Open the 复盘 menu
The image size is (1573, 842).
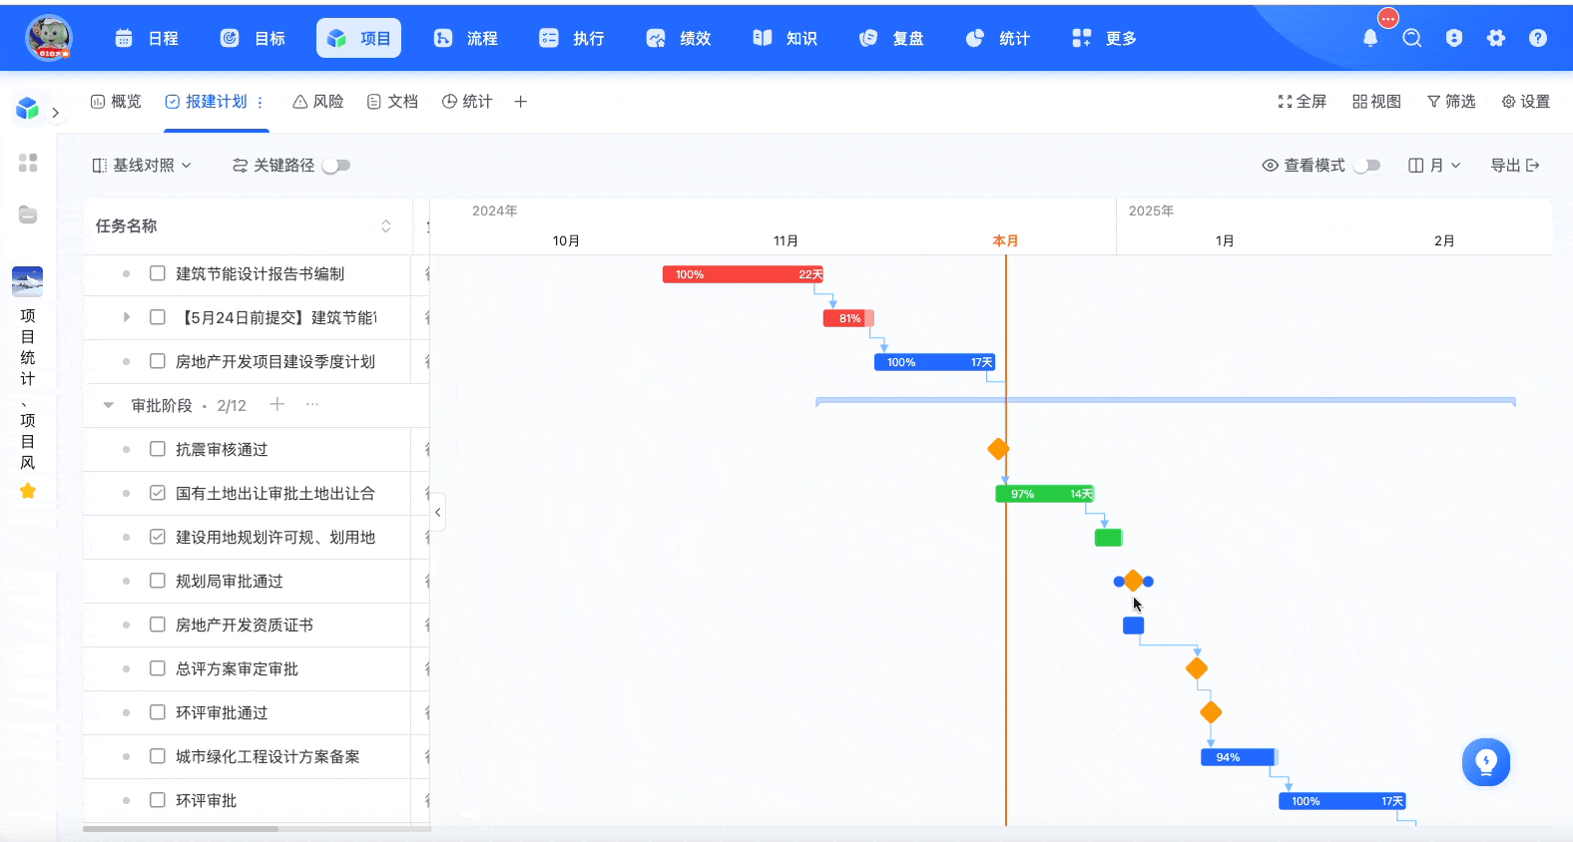point(891,38)
